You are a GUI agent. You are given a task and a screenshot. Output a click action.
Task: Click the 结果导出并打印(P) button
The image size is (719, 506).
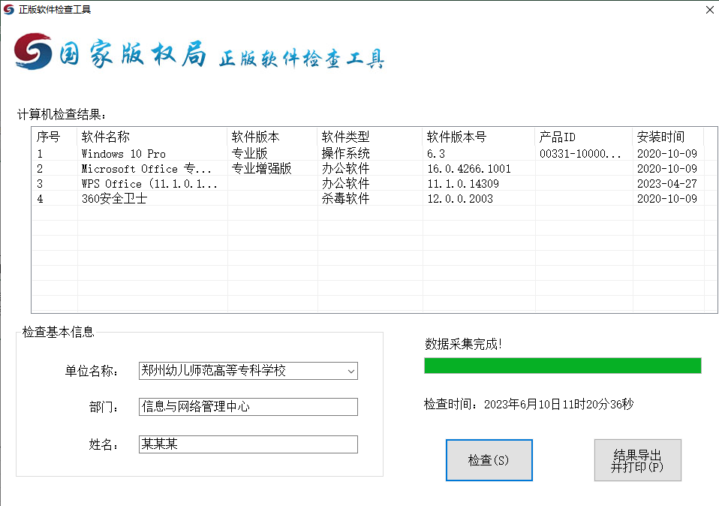coord(637,460)
